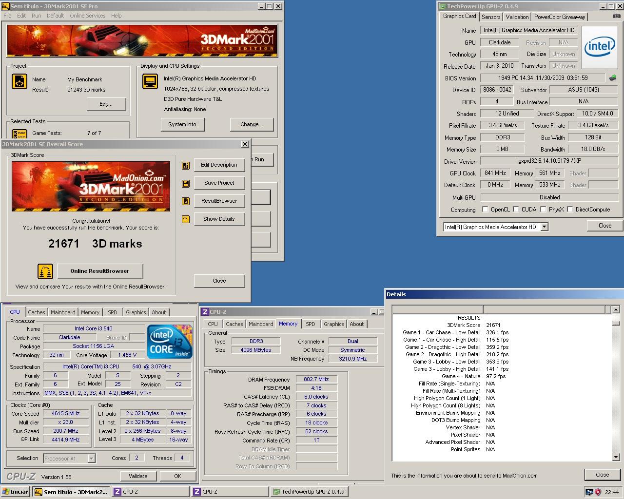Viewport: 624px width, 499px height.
Task: Switch to Mainboard tab in CPU-Z CPU window
Action: click(x=63, y=312)
